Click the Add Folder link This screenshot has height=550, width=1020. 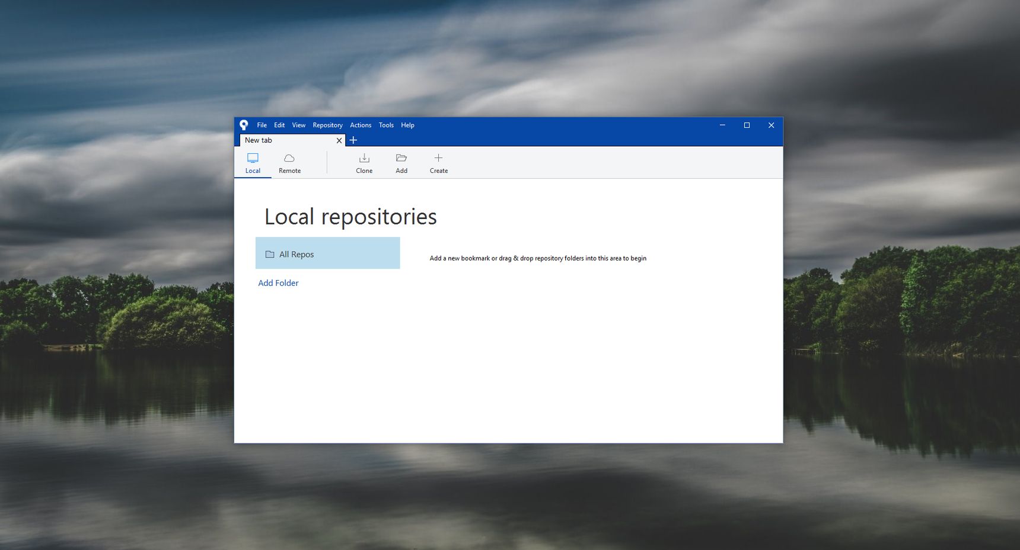pyautogui.click(x=278, y=283)
